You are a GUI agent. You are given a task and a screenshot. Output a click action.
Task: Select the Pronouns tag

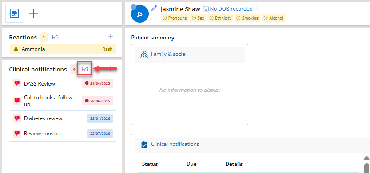tap(175, 18)
